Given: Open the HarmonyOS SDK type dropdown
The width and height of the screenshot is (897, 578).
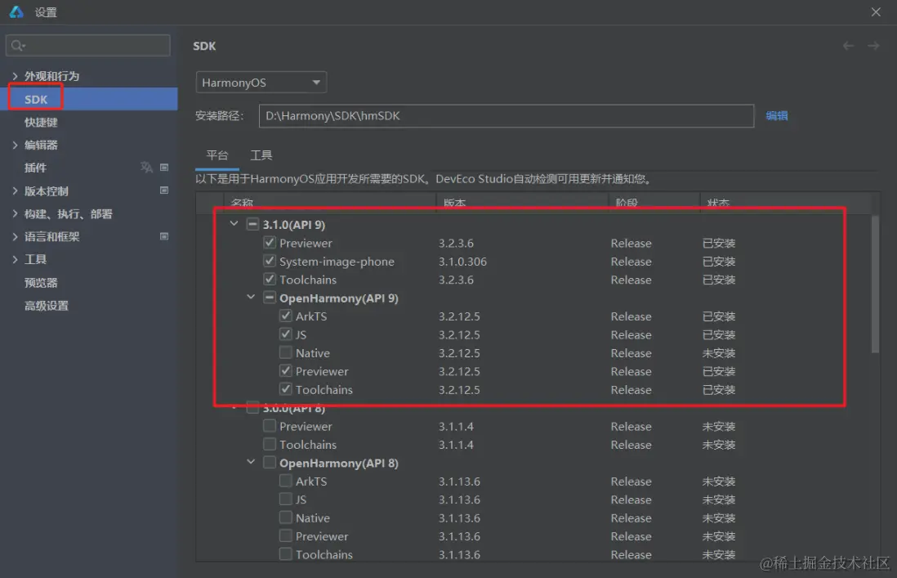Looking at the screenshot, I should coord(261,83).
